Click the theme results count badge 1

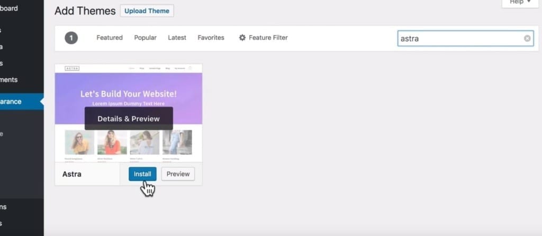point(71,38)
